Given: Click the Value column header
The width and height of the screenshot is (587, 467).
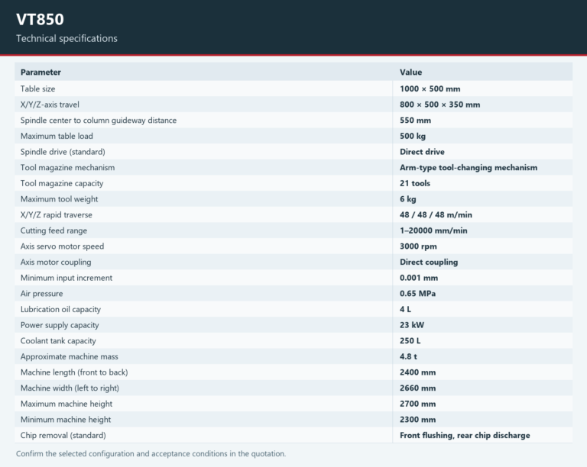Looking at the screenshot, I should [x=410, y=72].
